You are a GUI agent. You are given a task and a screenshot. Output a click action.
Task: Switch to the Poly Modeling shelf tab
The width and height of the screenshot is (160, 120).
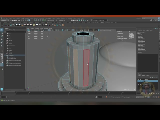(17, 23)
